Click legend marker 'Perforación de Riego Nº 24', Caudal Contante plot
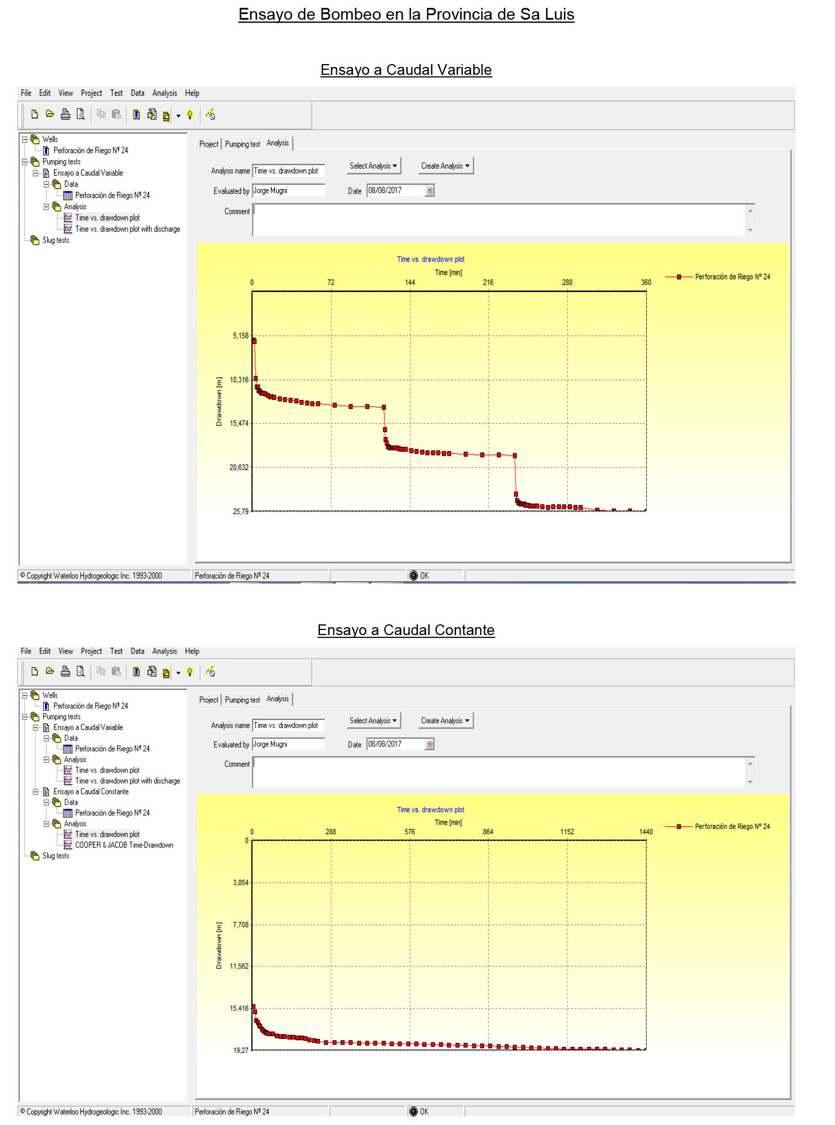The image size is (835, 1125). pyautogui.click(x=679, y=827)
